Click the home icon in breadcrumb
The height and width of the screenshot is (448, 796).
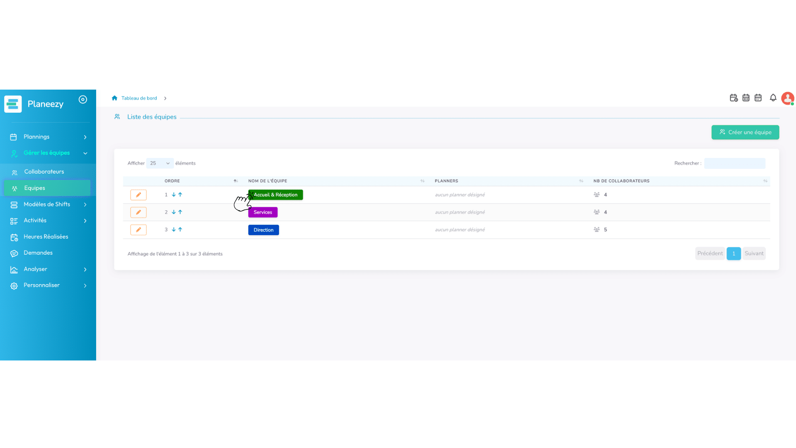coord(114,98)
